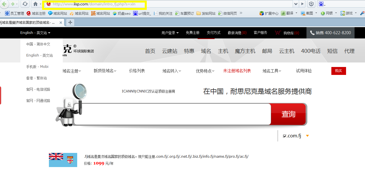
Task: Select the 域名 navigation menu item
Action: point(206,51)
